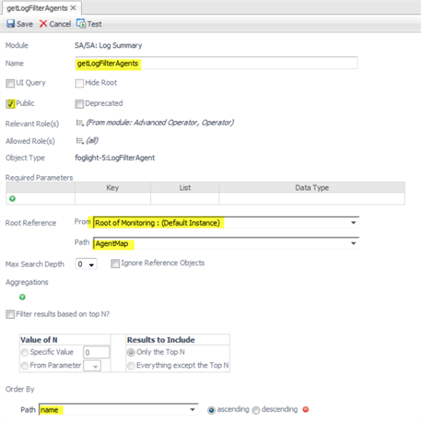Image resolution: width=421 pixels, height=423 pixels.
Task: Click into the Name text field
Action: 217,64
